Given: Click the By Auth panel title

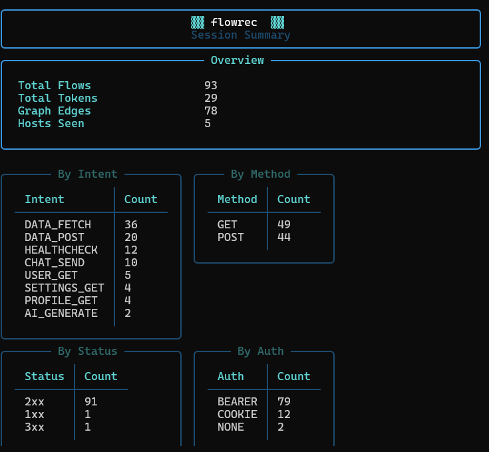Looking at the screenshot, I should (x=261, y=351).
